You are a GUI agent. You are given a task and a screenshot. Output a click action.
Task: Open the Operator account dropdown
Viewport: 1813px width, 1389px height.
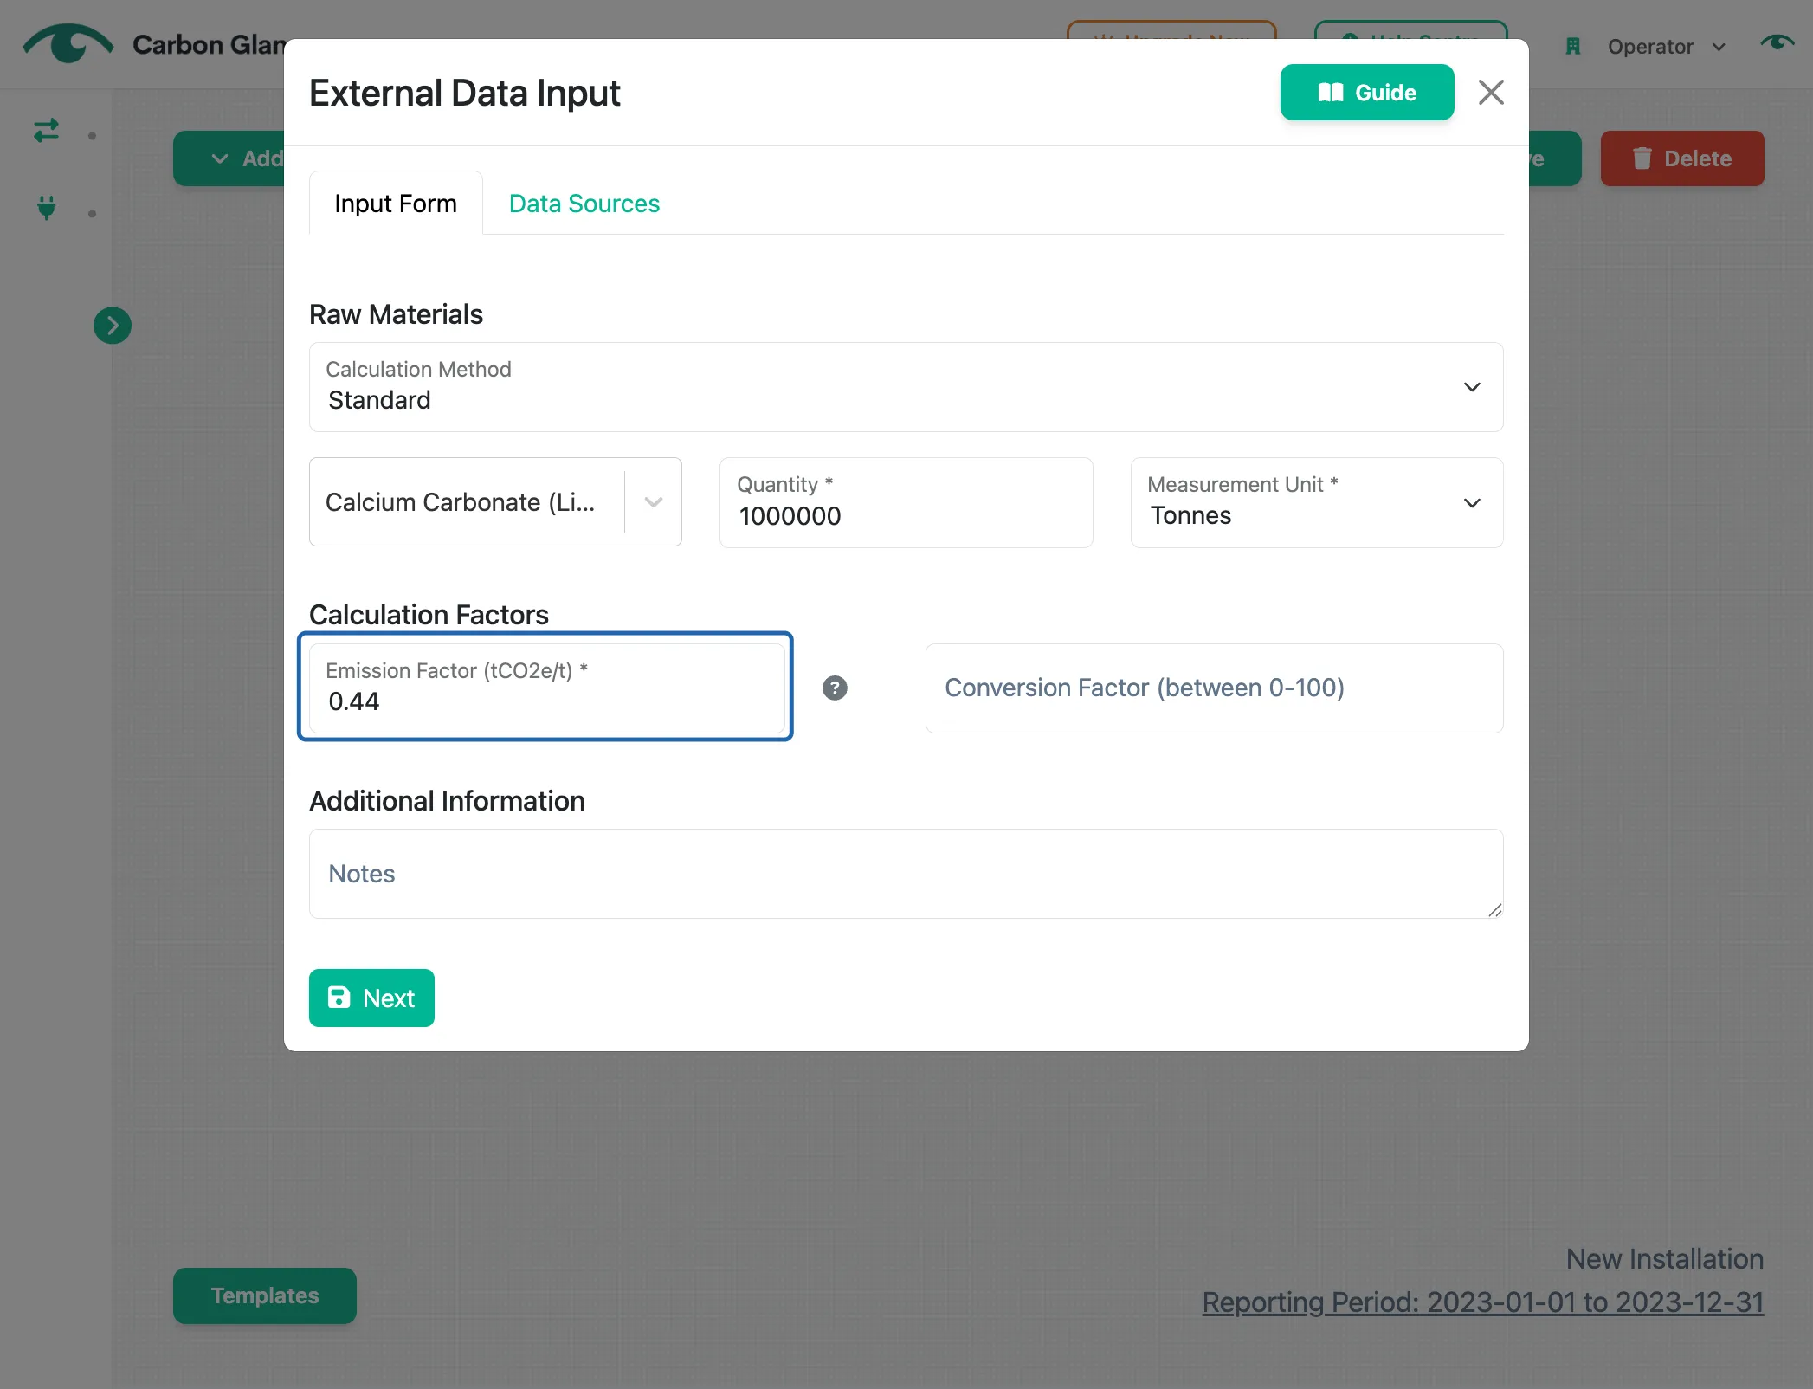click(x=1665, y=47)
